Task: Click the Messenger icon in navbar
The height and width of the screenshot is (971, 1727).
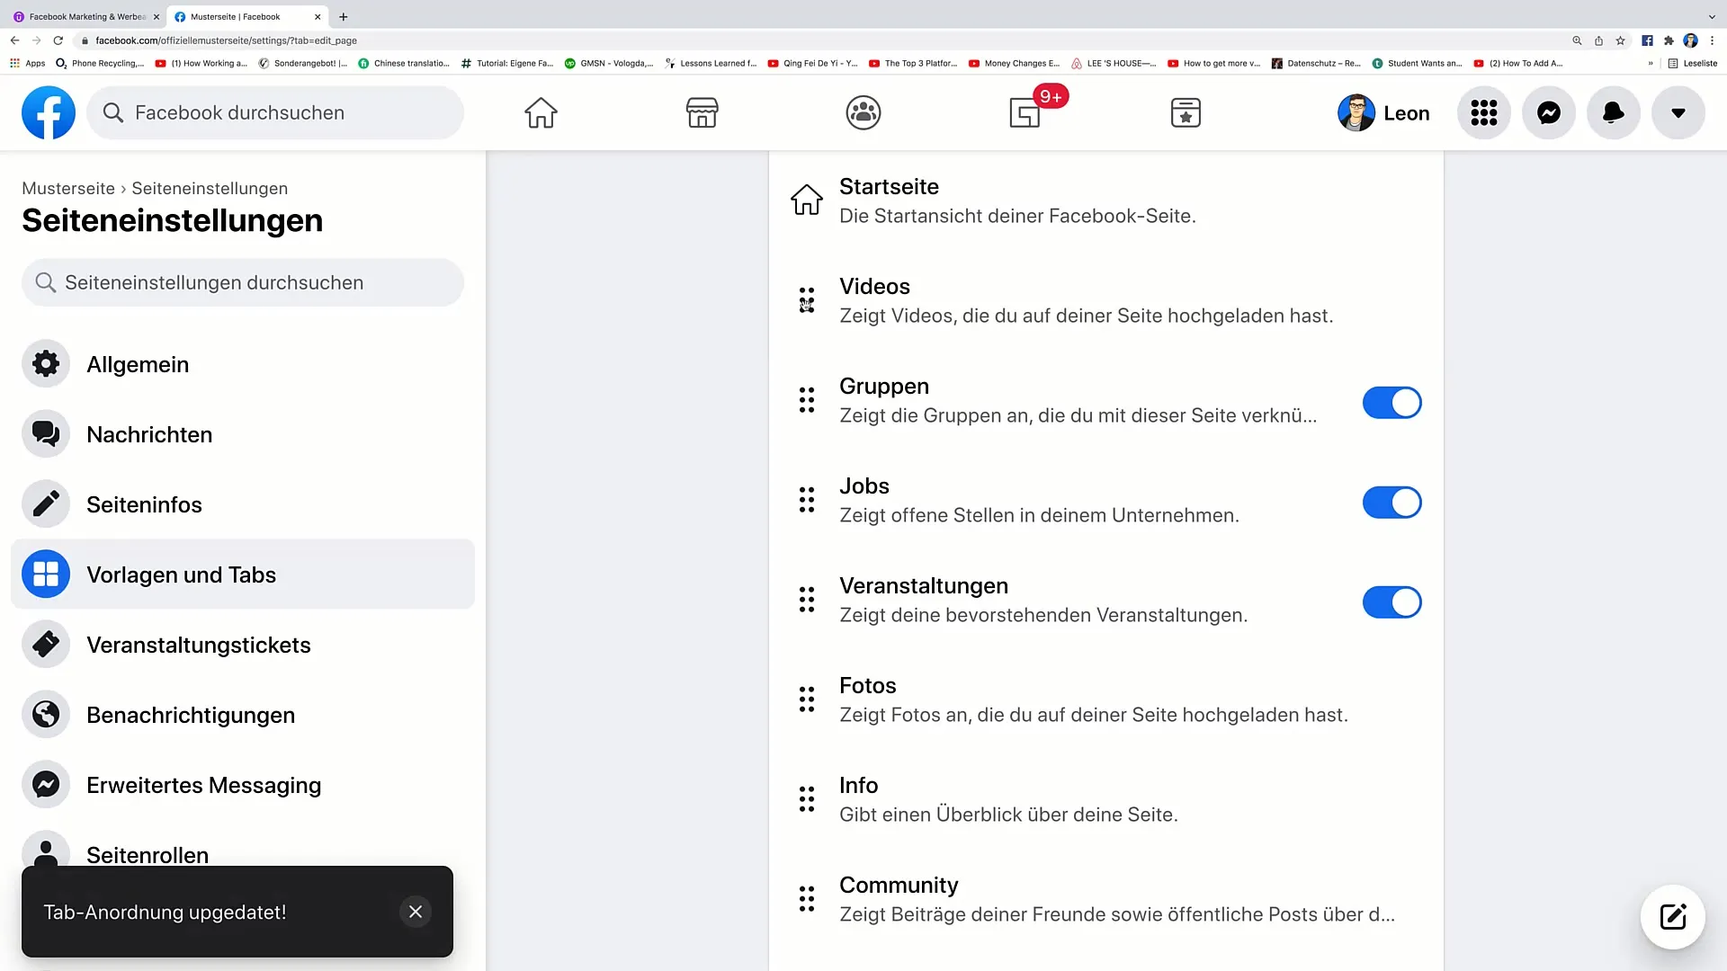Action: pyautogui.click(x=1548, y=111)
